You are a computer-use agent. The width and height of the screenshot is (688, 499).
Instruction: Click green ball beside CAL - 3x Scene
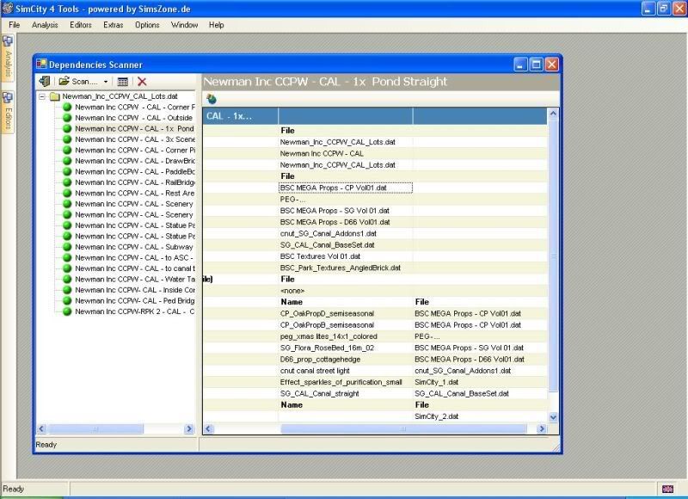[67, 139]
